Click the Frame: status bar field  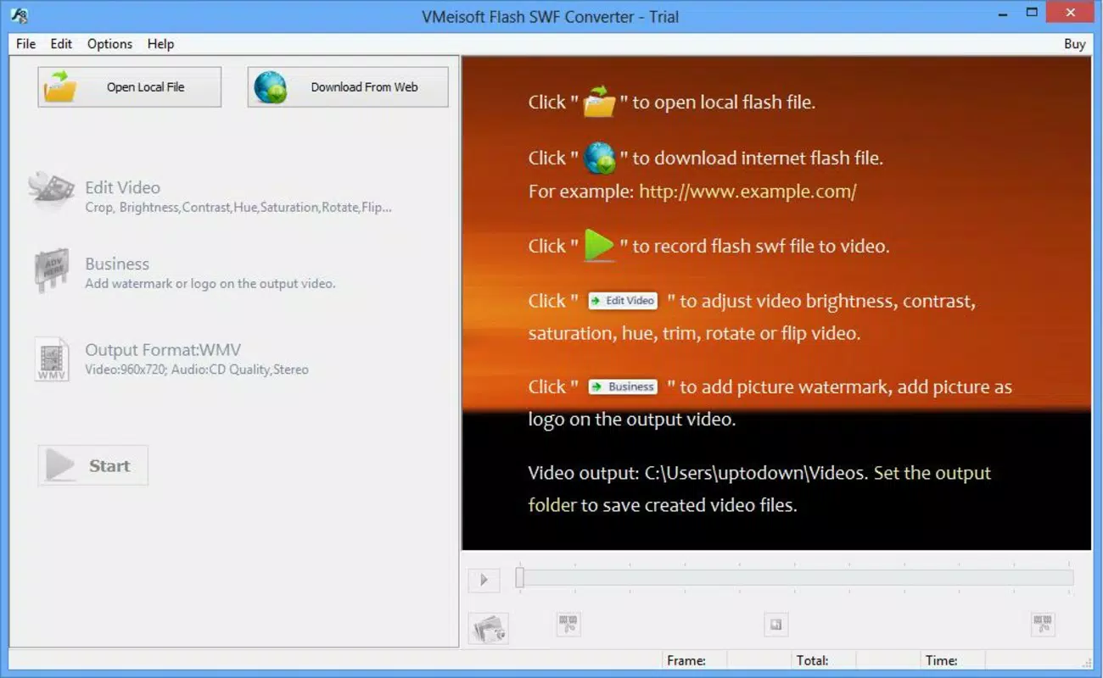coord(694,660)
